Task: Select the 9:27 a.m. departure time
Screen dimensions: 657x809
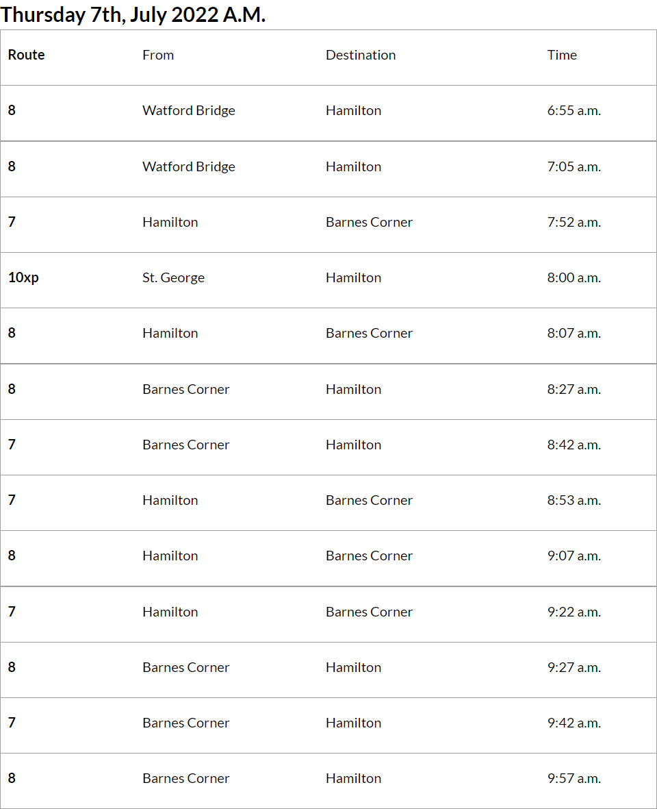Action: (574, 668)
